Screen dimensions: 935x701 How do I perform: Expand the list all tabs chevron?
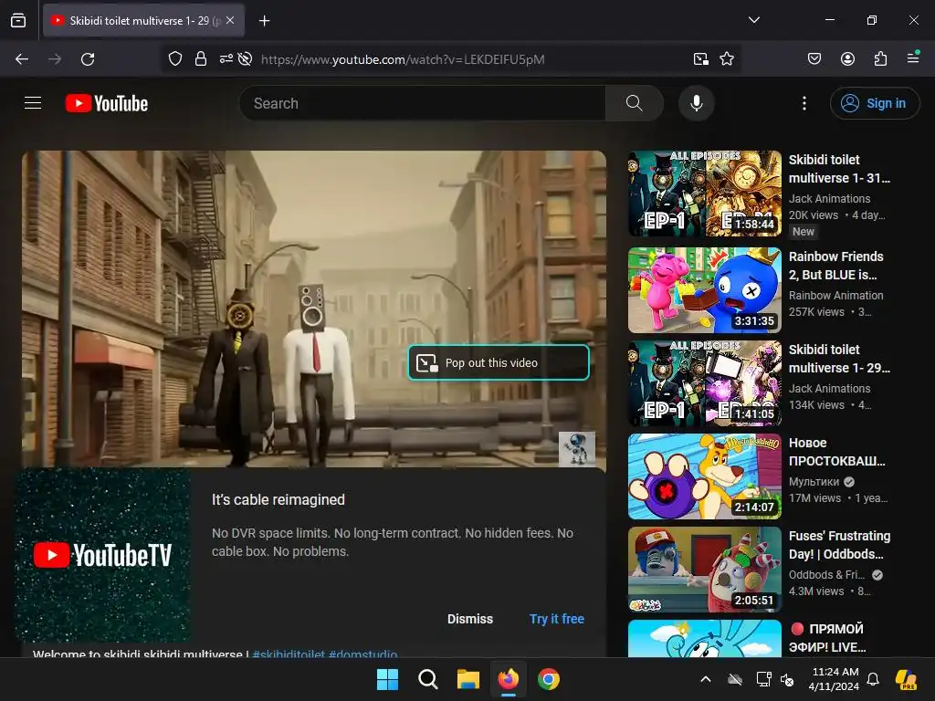[x=753, y=20]
